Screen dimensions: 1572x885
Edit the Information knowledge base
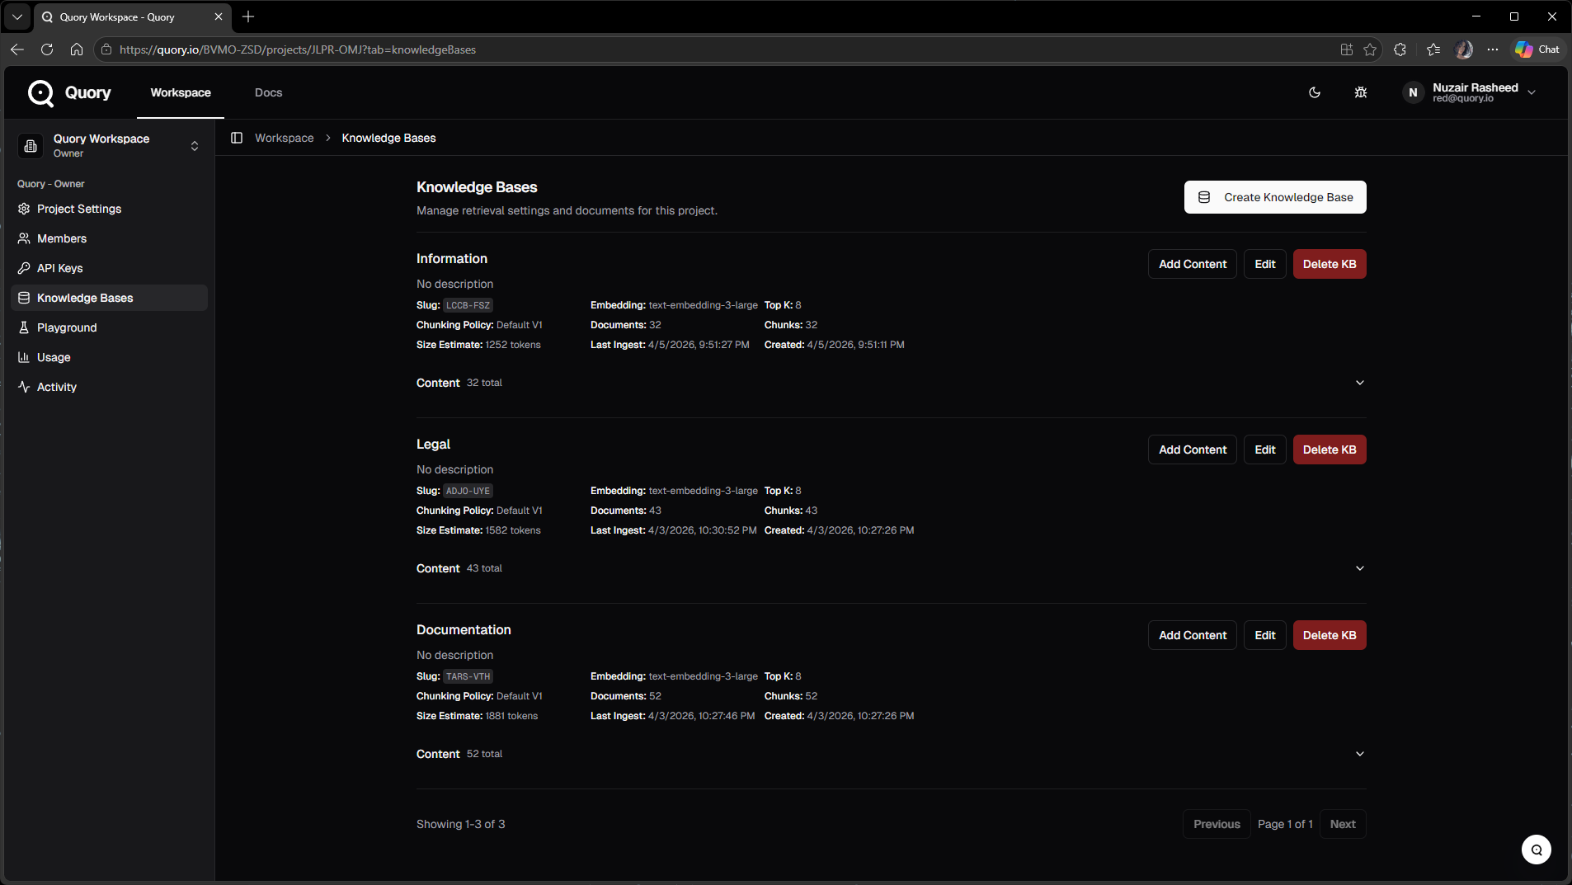pyautogui.click(x=1265, y=264)
